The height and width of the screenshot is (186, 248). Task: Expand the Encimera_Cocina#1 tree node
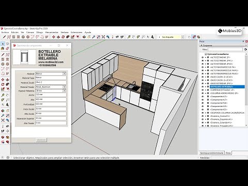click(x=206, y=116)
